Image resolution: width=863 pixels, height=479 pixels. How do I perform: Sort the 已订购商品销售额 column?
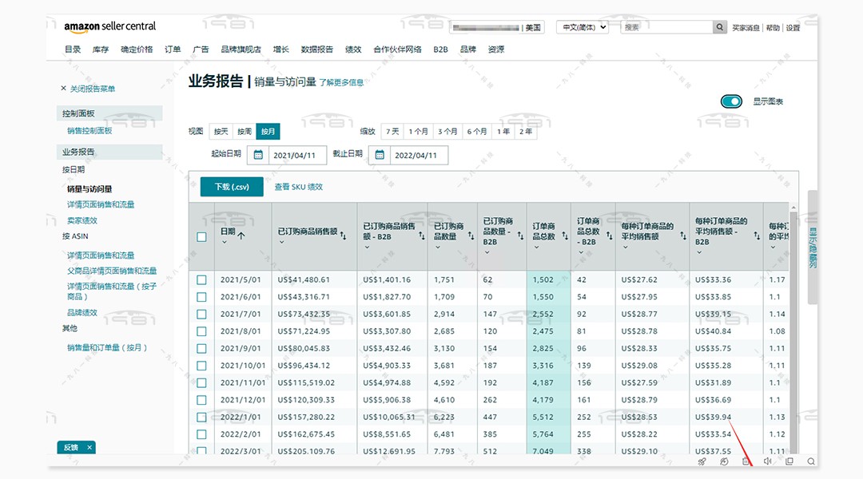point(343,236)
